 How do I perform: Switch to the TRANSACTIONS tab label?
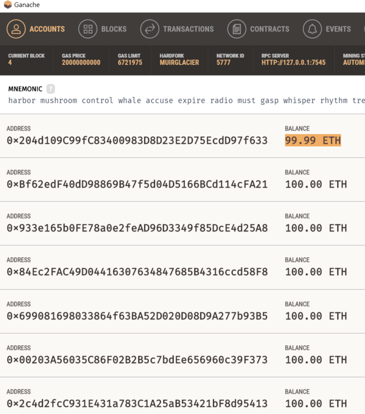click(188, 29)
